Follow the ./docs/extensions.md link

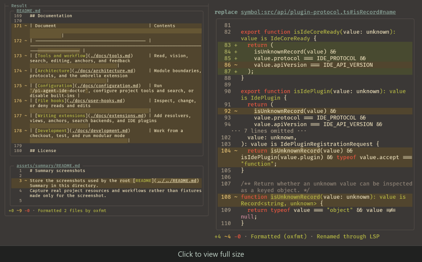pos(117,116)
